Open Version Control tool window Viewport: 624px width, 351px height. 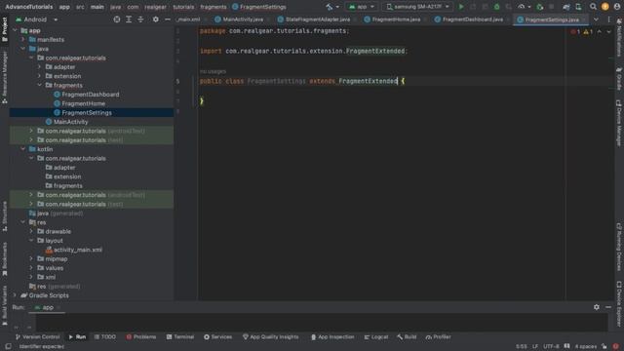37,337
